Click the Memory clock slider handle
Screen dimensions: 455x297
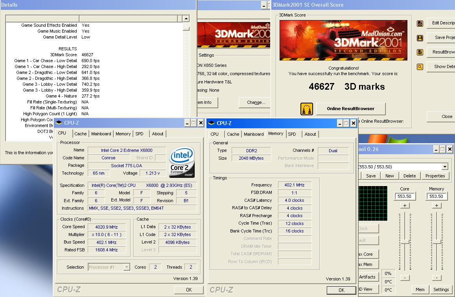[x=437, y=242]
